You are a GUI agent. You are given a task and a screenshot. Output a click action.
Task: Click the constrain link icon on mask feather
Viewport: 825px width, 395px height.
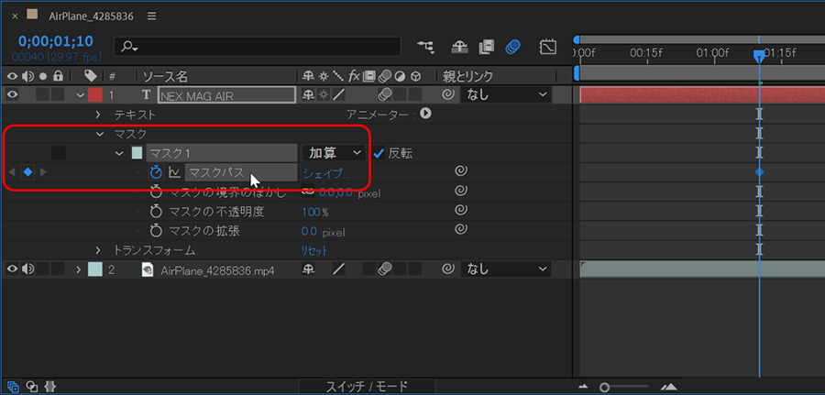pyautogui.click(x=308, y=192)
